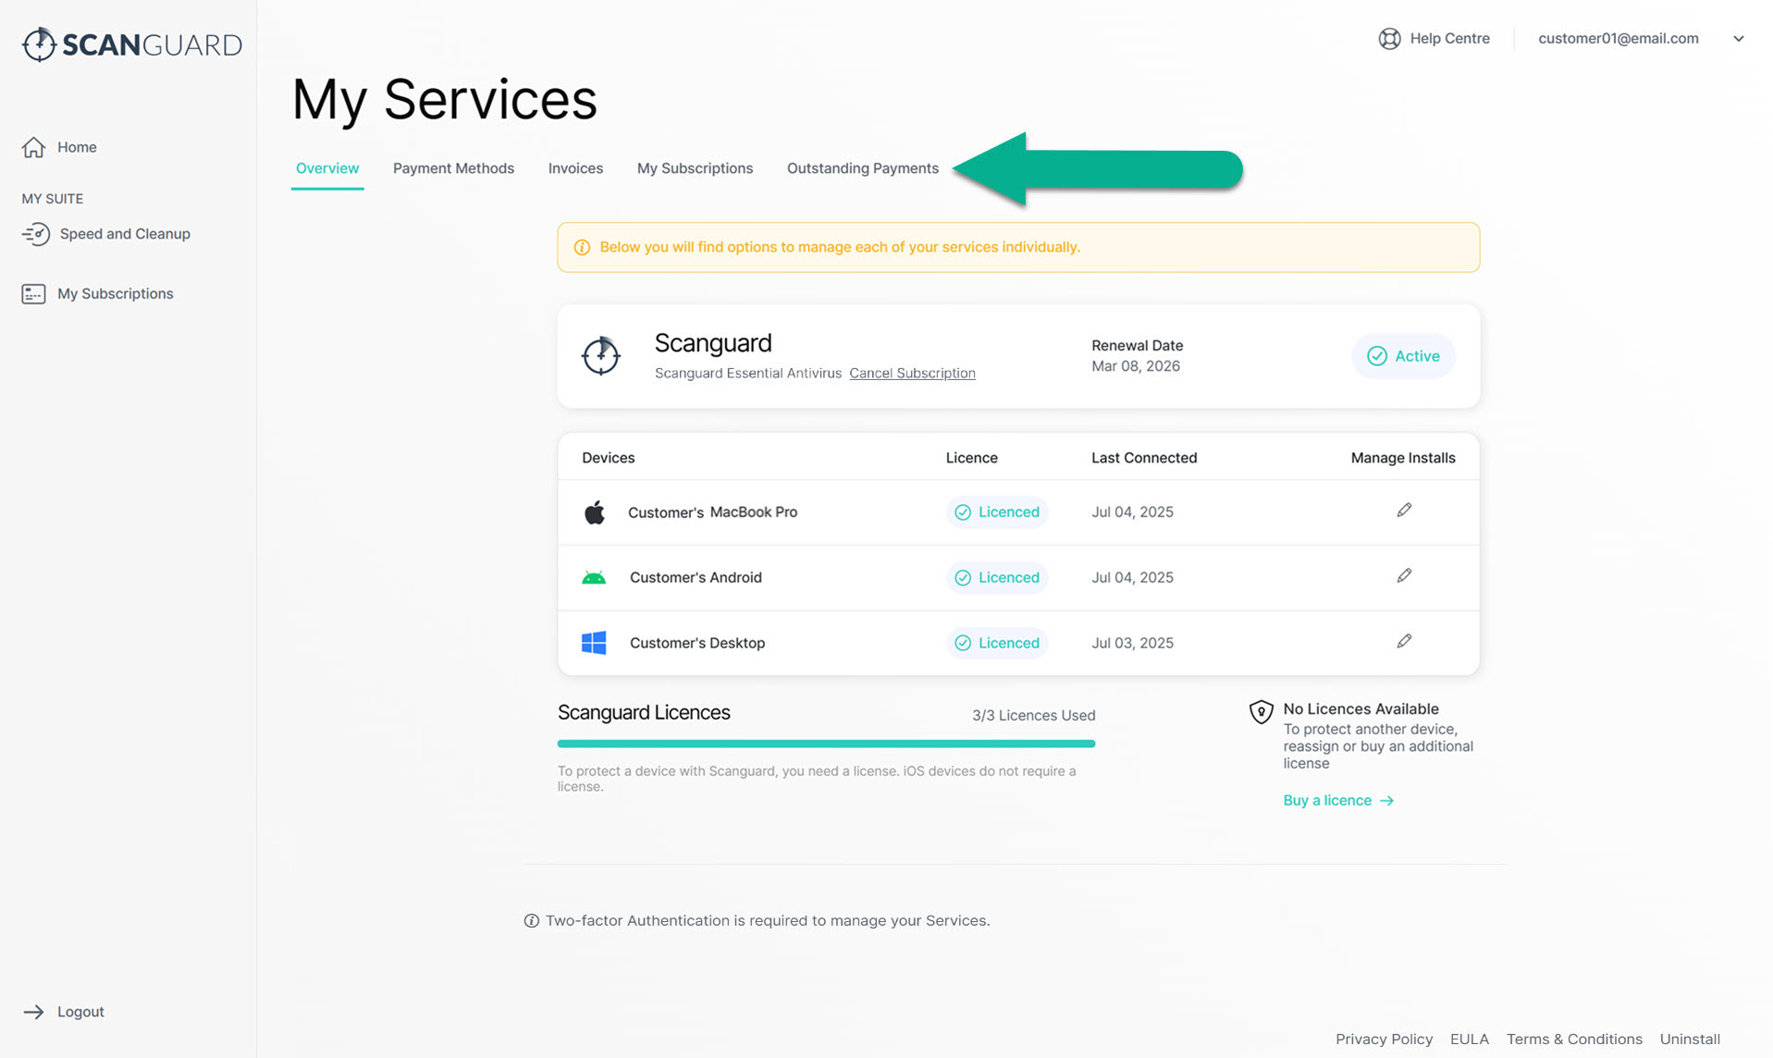1773x1058 pixels.
Task: Open Speed and Cleanup icon in sidebar
Action: coord(35,234)
